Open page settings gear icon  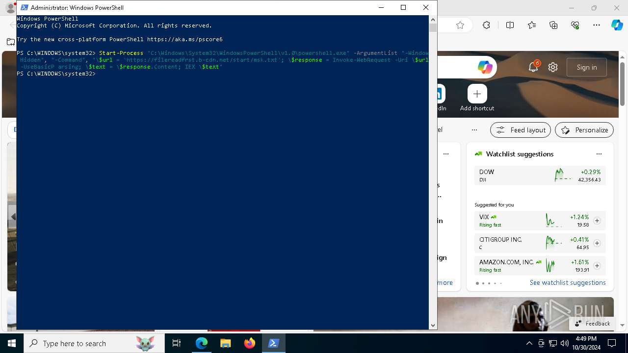[x=553, y=67]
